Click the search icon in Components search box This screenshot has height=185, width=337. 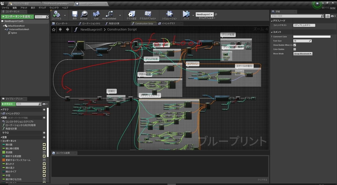(x=47, y=17)
